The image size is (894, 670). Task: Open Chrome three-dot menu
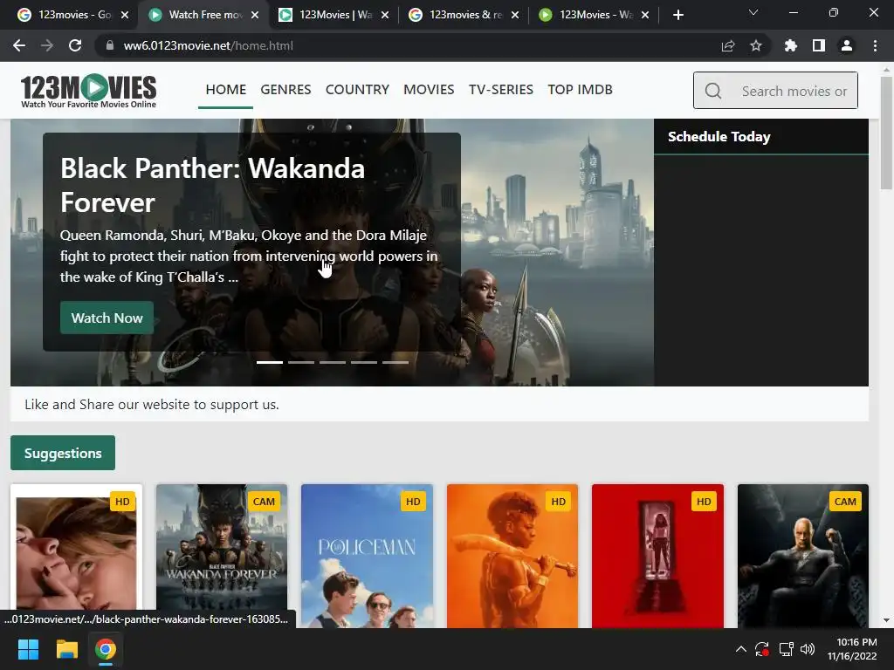click(875, 45)
